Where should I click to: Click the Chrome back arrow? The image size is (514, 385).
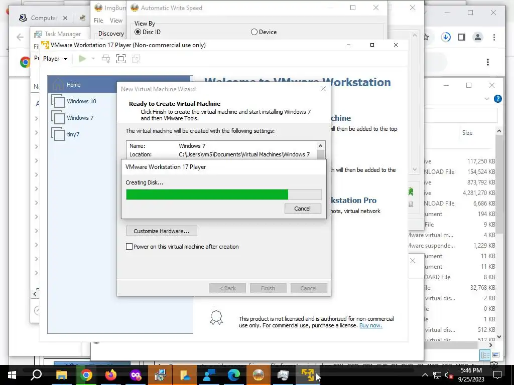tap(20, 37)
